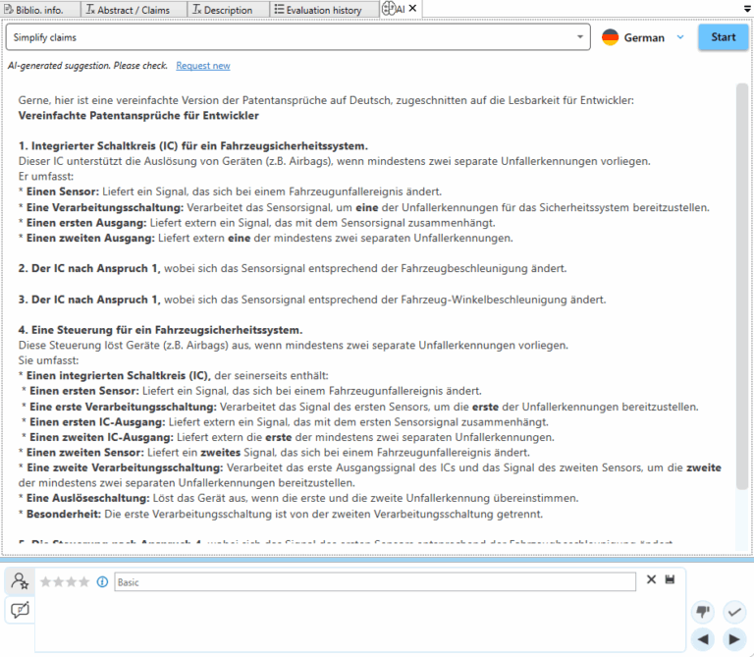Image resolution: width=754 pixels, height=657 pixels.
Task: Click text '2. Der IC nach Anspruch 1,'
Action: click(89, 268)
